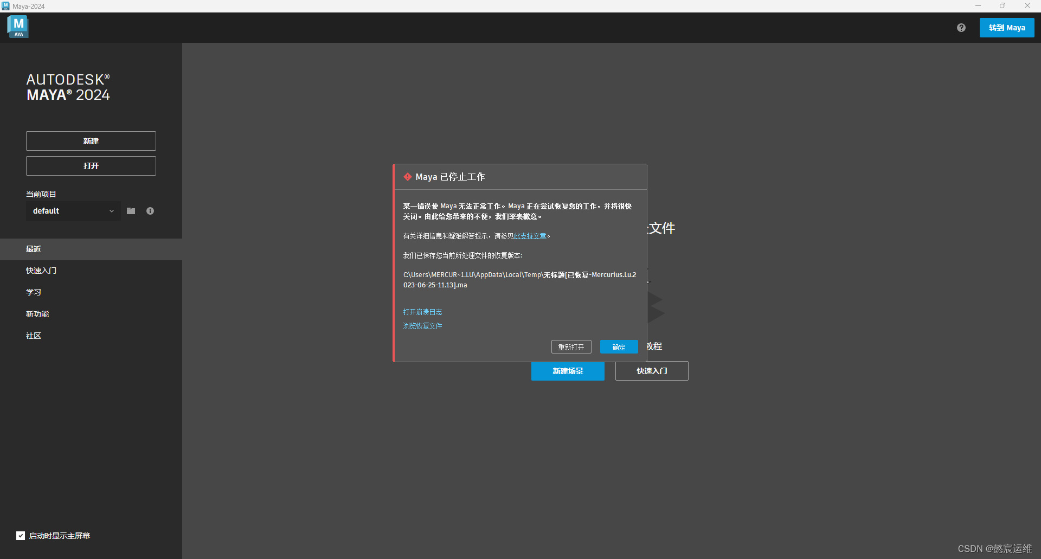Image resolution: width=1041 pixels, height=559 pixels.
Task: Open help via question mark icon
Action: coord(961,28)
